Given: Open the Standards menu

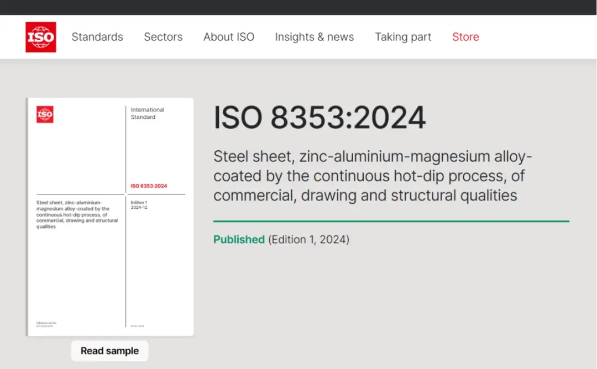Looking at the screenshot, I should [x=97, y=37].
